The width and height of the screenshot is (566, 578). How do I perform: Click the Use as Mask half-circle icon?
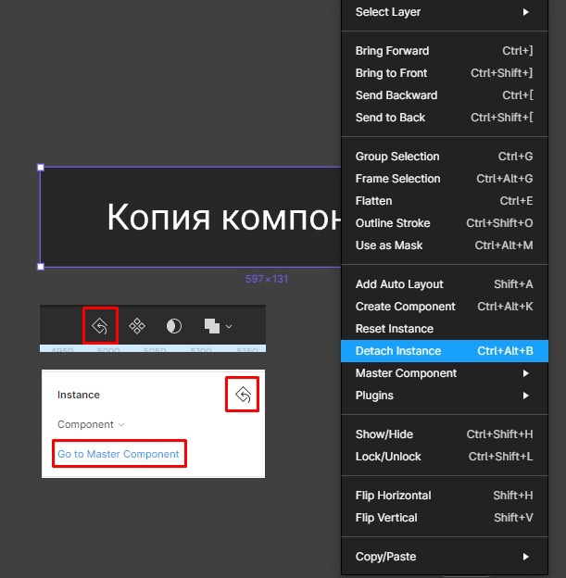tap(173, 326)
